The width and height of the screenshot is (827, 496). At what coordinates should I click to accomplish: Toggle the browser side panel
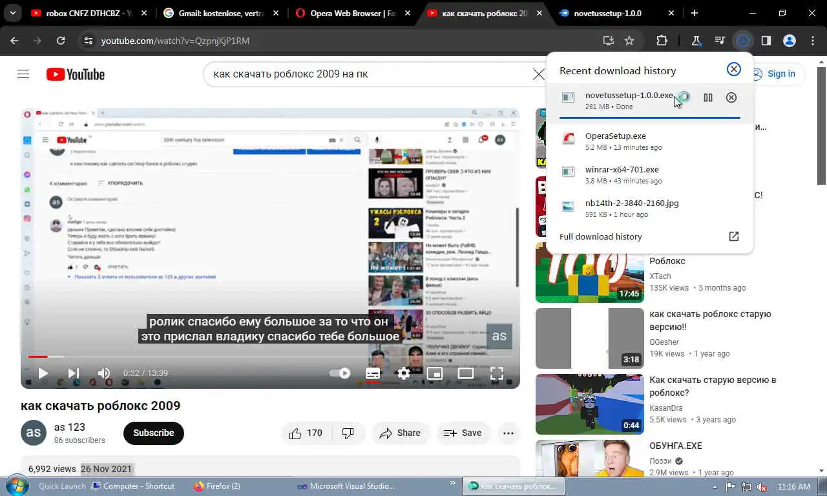point(766,41)
